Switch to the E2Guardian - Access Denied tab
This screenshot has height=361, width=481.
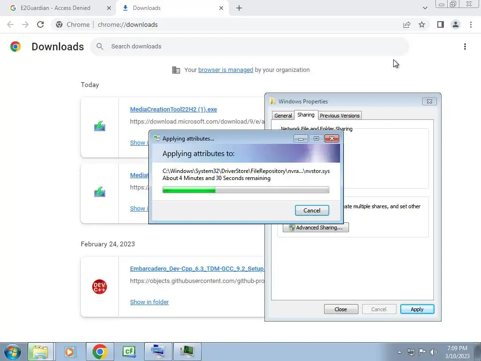(x=55, y=8)
